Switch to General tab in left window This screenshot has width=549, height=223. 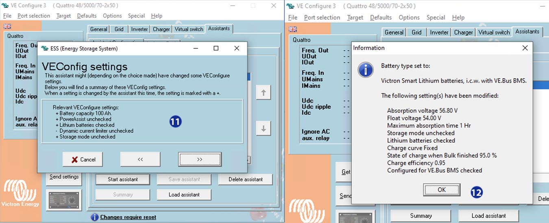[x=99, y=29]
